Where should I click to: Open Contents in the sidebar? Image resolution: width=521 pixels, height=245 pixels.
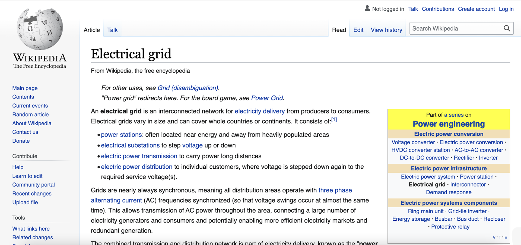pyautogui.click(x=23, y=97)
